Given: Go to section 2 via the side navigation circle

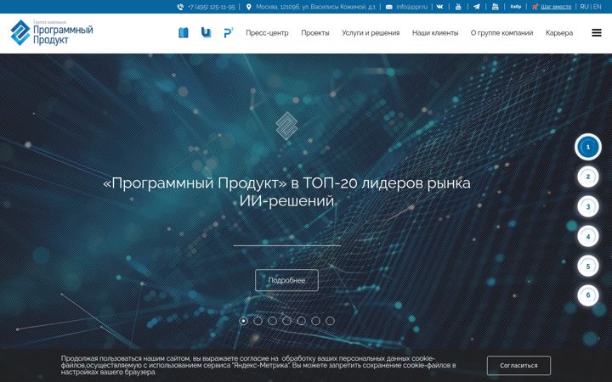Looking at the screenshot, I should 588,177.
